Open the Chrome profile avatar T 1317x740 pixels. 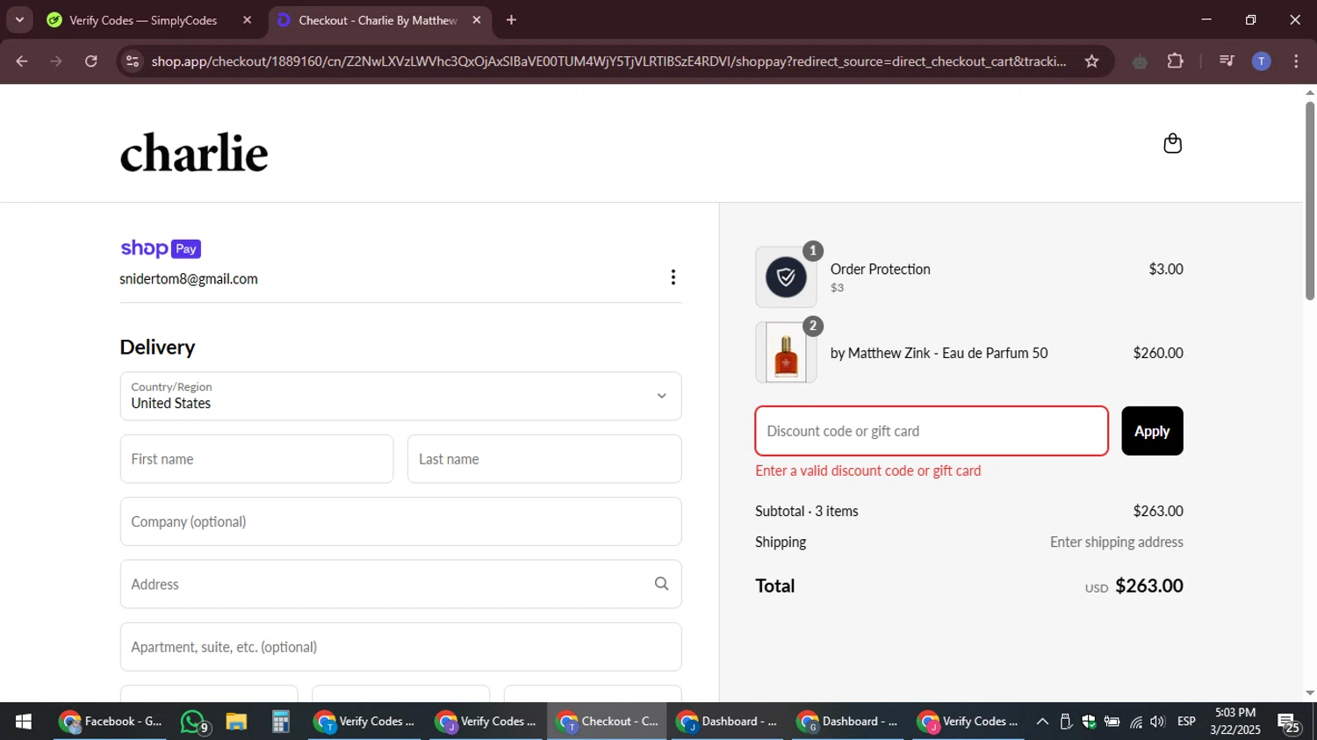coord(1261,61)
